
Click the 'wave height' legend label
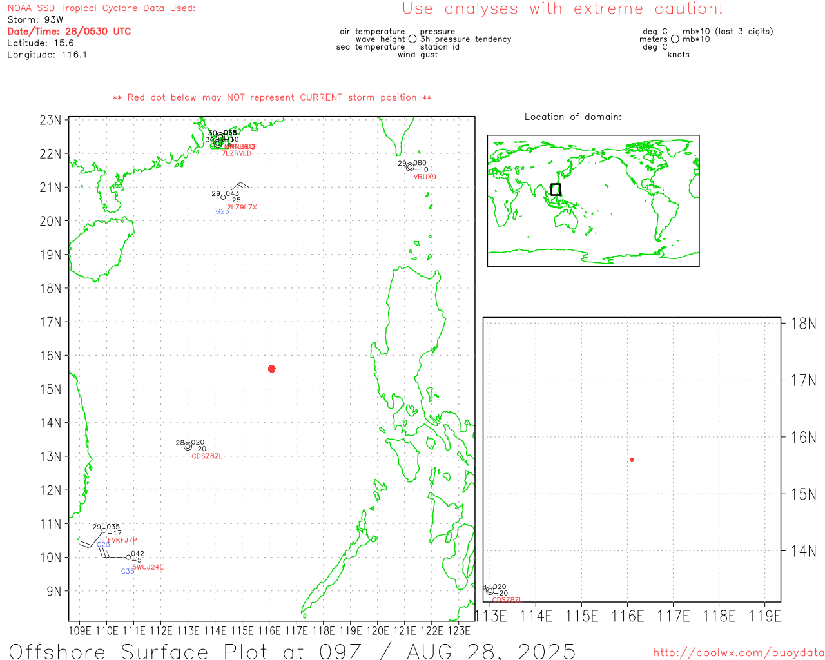click(x=380, y=39)
